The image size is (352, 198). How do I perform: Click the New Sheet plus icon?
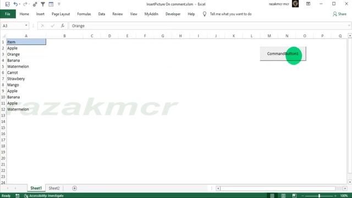coord(75,188)
